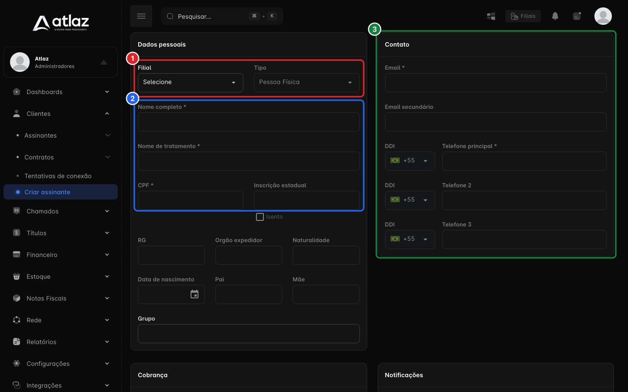Click the Estoque basket icon
The image size is (628, 392).
pos(17,277)
